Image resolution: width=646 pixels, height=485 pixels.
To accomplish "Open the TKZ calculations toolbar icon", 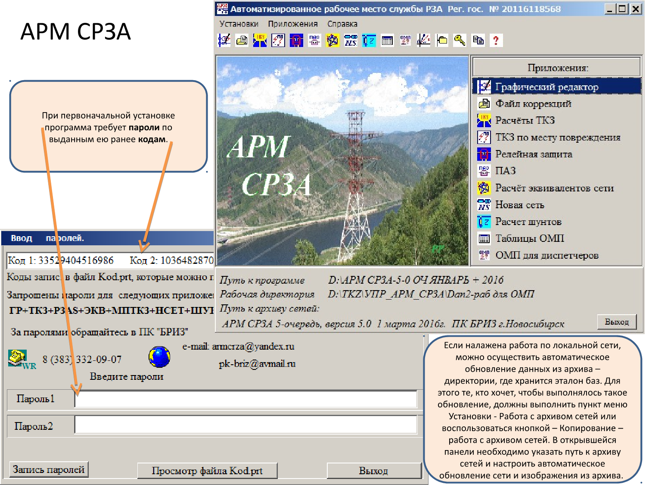I will pos(260,41).
